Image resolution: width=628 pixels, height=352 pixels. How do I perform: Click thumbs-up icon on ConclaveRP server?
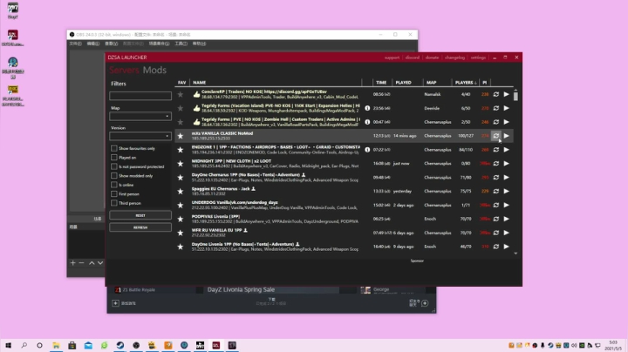196,94
